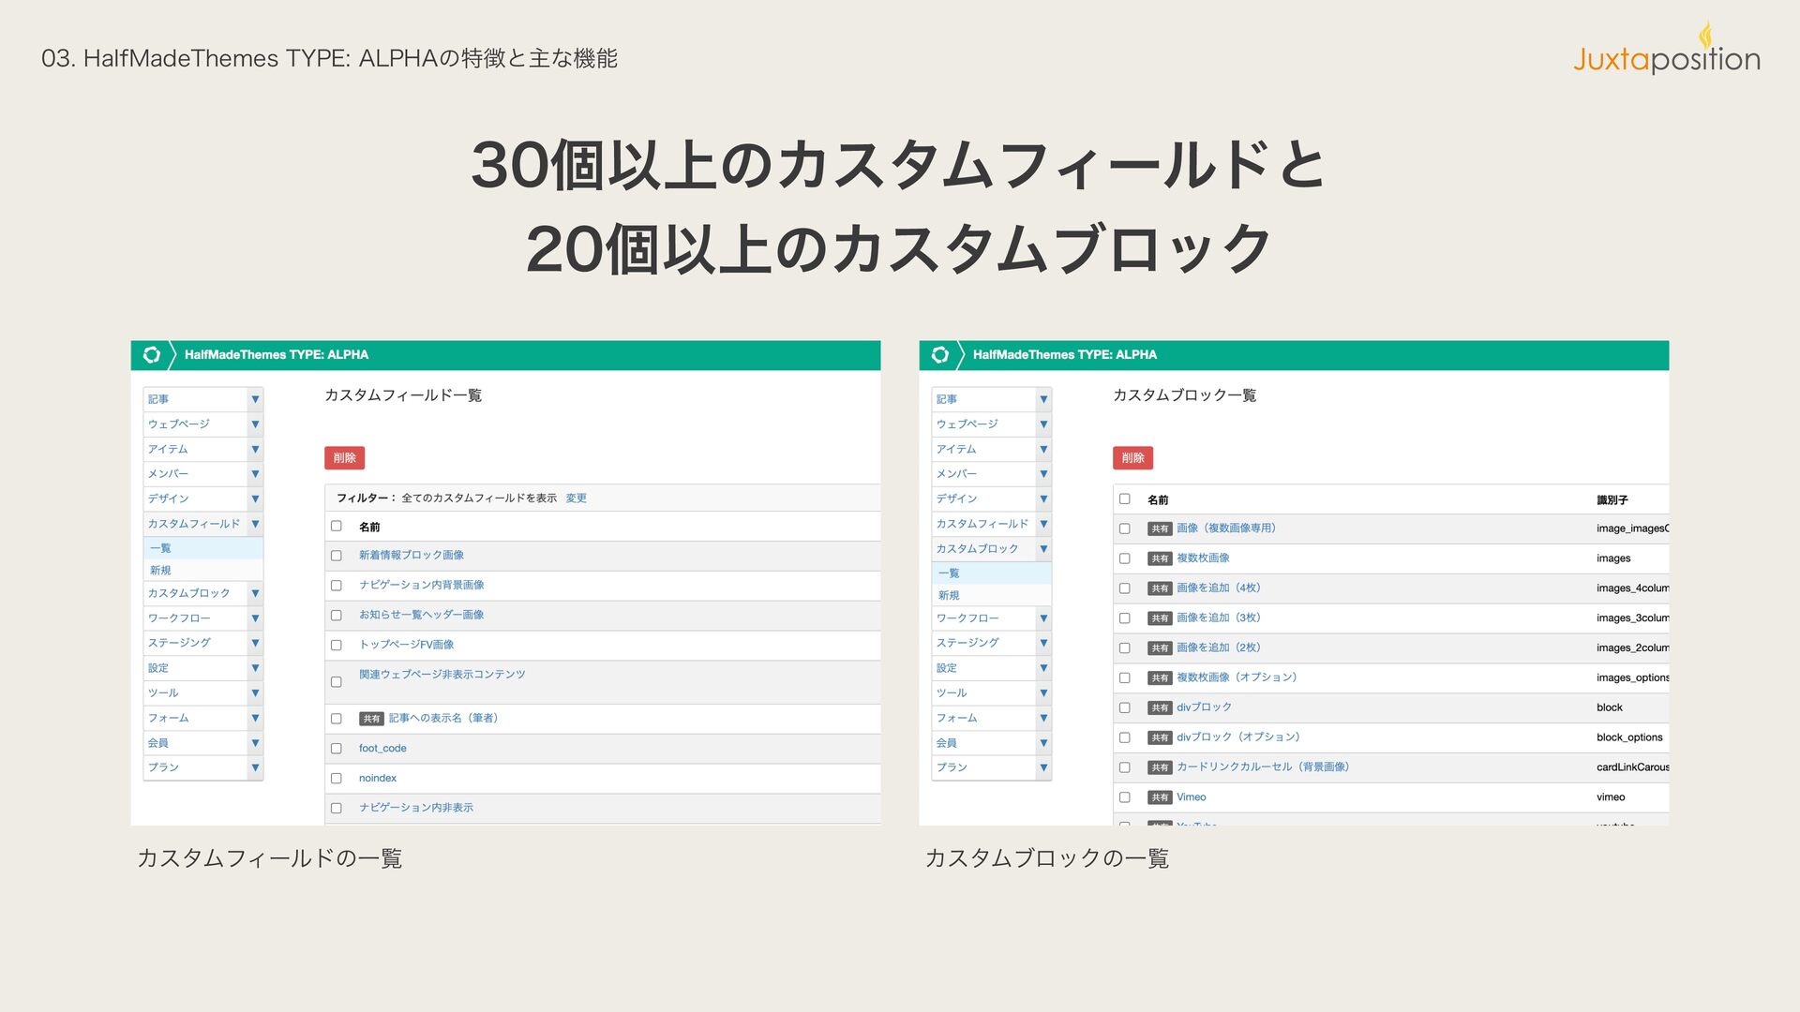The height and width of the screenshot is (1012, 1800).
Task: Click 共有 badge beside カードリンクカルーセル（背景画像）
Action: tap(1160, 767)
